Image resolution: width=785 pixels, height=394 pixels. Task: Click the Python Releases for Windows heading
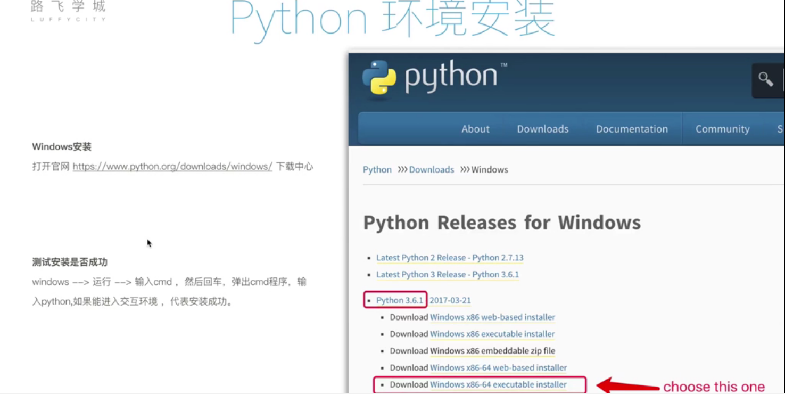click(502, 223)
